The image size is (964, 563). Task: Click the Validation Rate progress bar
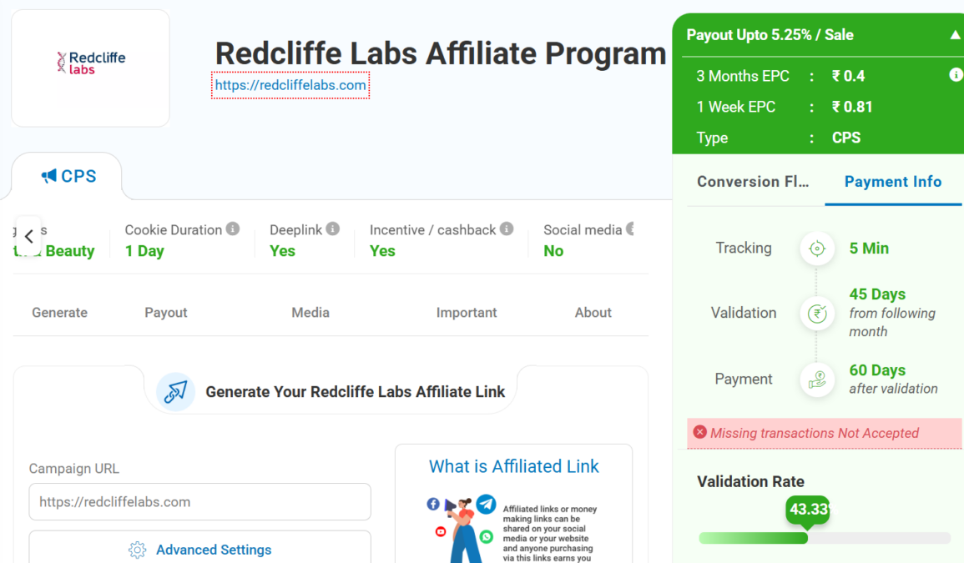(824, 538)
